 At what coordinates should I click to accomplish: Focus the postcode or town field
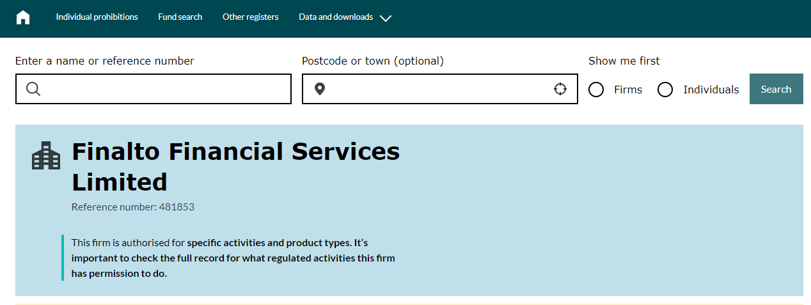tap(440, 89)
